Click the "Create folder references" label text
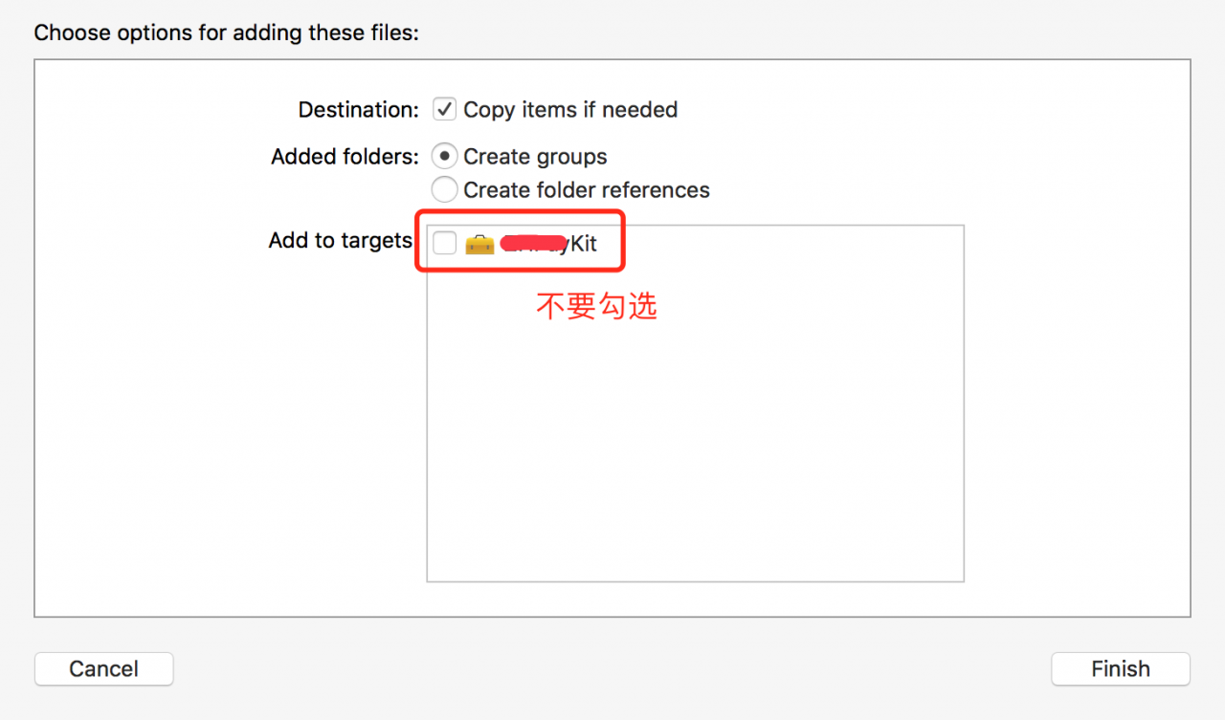This screenshot has width=1225, height=720. point(587,190)
